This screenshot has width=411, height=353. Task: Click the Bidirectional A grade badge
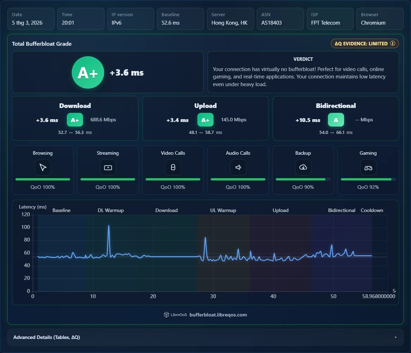[336, 120]
